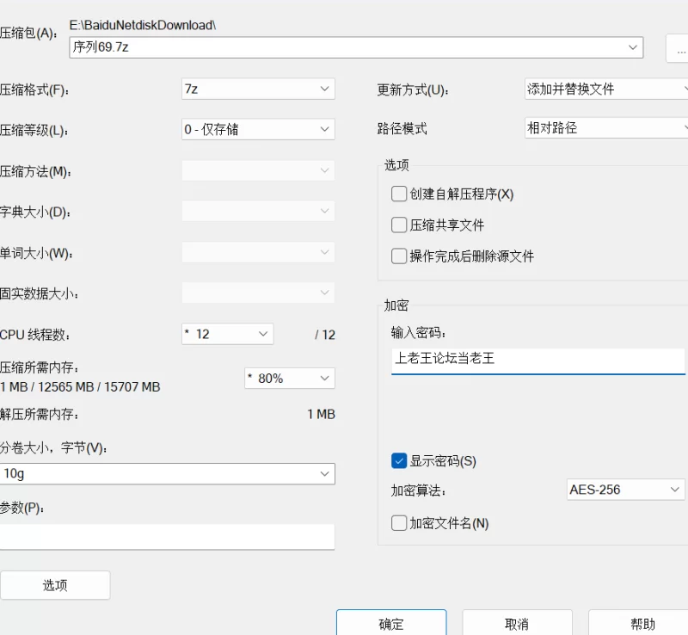Open the 加密算法 AES-256 dropdown
The height and width of the screenshot is (635, 688).
[626, 490]
